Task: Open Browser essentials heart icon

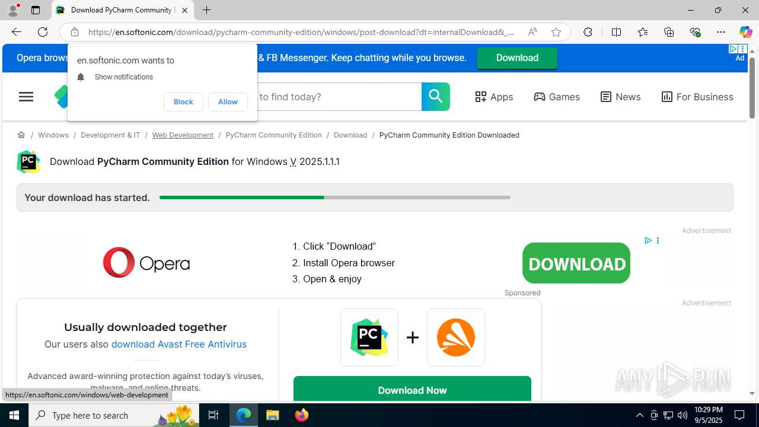Action: (x=695, y=32)
